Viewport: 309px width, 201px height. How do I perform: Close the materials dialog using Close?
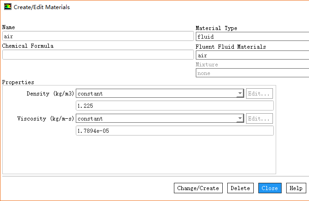pos(270,188)
